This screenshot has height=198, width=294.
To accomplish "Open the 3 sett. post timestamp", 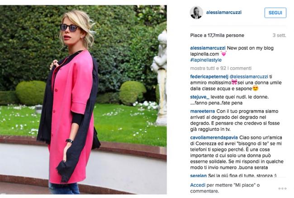I will pyautogui.click(x=279, y=35).
